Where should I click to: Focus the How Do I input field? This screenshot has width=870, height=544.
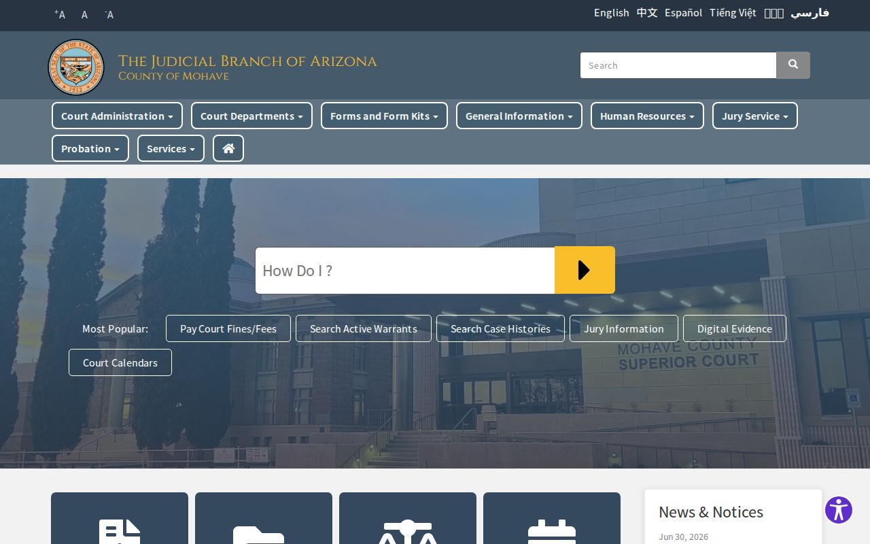coord(405,271)
